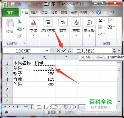
Task: Switch to the 开始 (Home) ribbon tab
Action: coord(25,12)
